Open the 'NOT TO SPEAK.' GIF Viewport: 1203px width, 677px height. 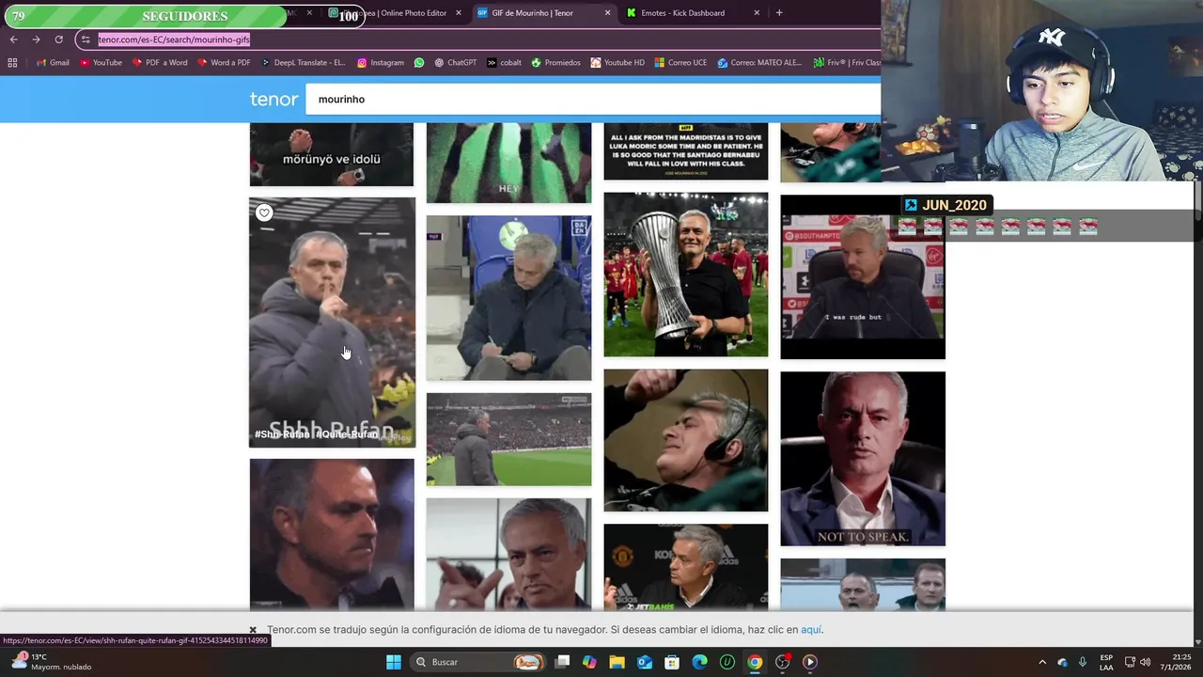click(x=863, y=459)
